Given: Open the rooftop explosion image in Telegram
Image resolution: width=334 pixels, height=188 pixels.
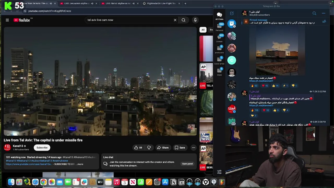Looking at the screenshot, I should tap(277, 50).
